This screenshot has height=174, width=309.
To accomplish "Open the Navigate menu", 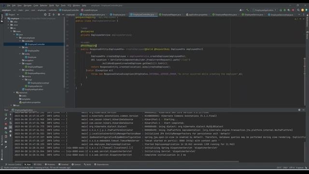I will pos(28,5).
